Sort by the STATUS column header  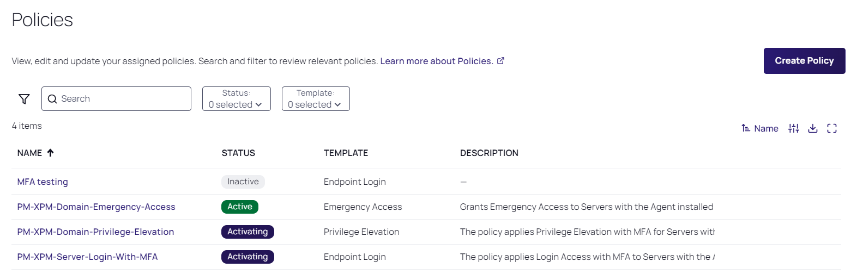click(x=238, y=153)
